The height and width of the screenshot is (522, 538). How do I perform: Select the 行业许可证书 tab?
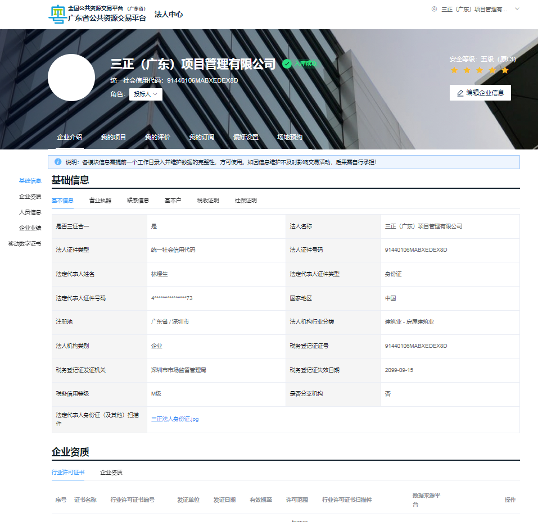click(68, 472)
